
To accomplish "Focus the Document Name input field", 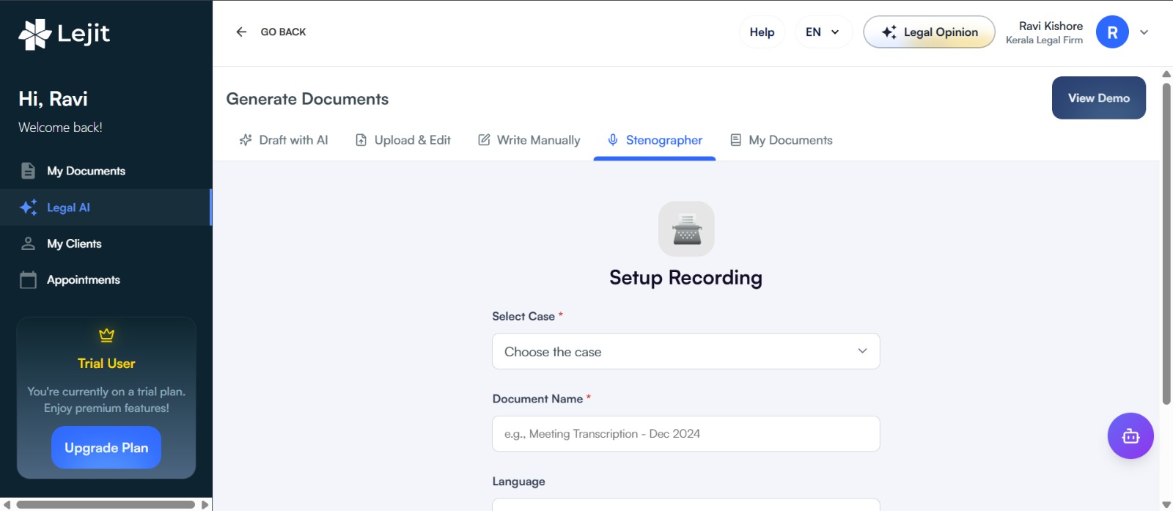I will (x=685, y=434).
